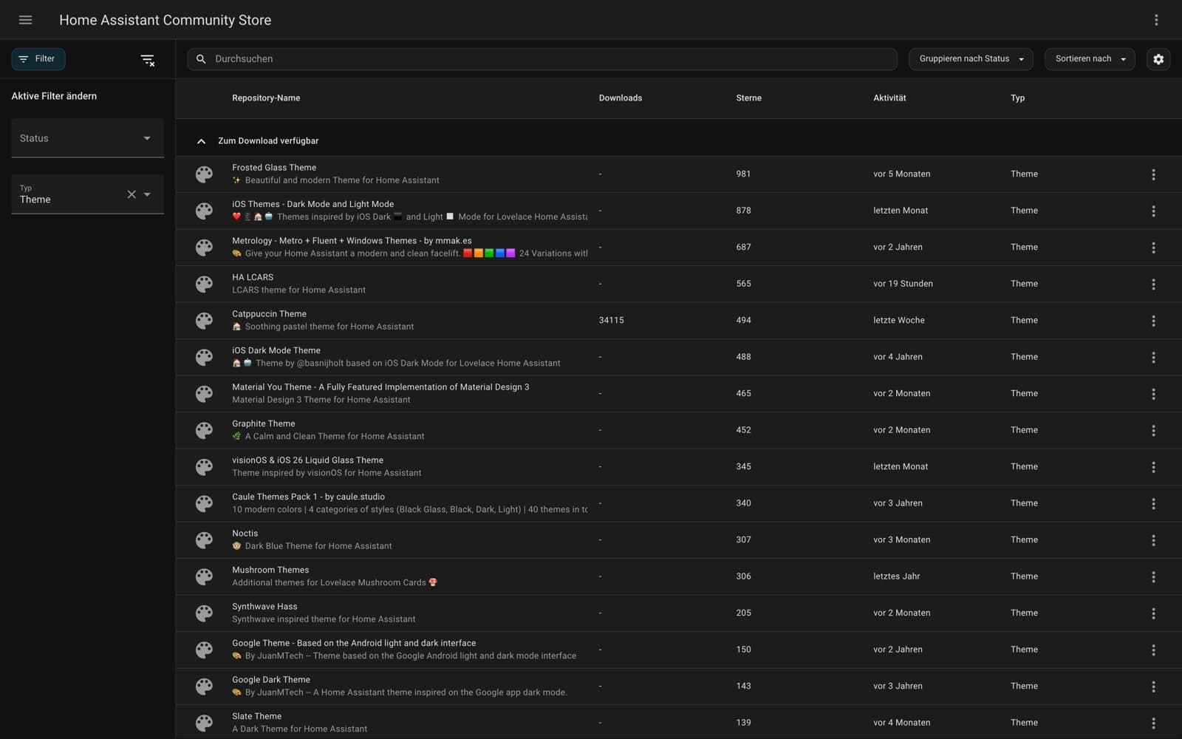Click the 'vor 19 Stunden' activity cell

(x=903, y=284)
